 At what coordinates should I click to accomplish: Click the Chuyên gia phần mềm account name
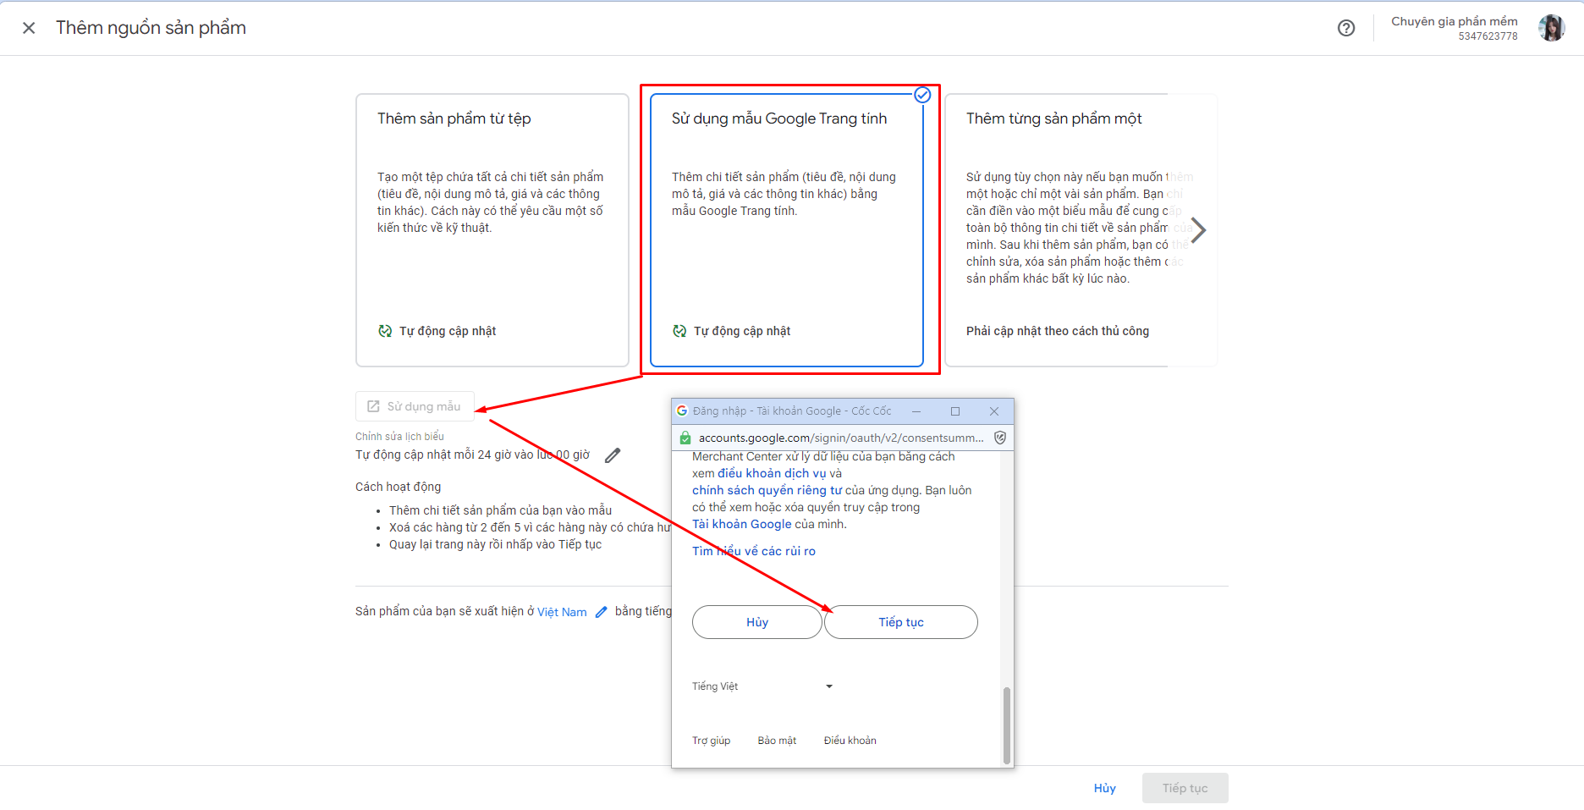pyautogui.click(x=1455, y=21)
